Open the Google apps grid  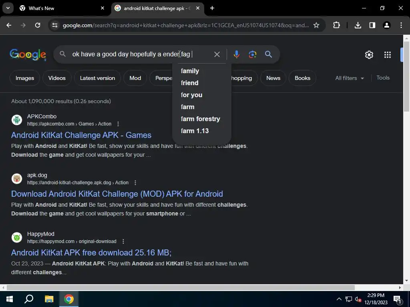[388, 55]
